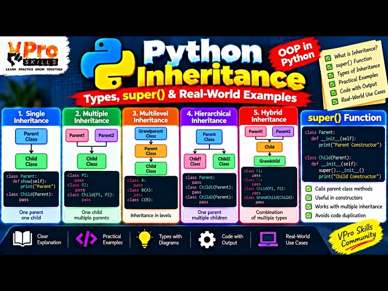The width and height of the screenshot is (388, 291).
Task: Click 'class C(B):' code line
Action: 140,199
